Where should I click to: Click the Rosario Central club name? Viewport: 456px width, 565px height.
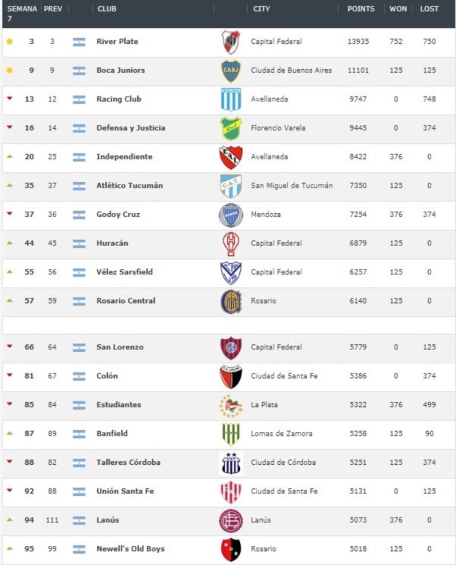pos(126,301)
